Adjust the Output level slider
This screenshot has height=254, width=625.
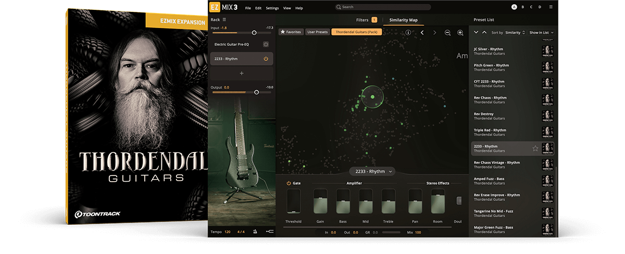click(x=241, y=92)
